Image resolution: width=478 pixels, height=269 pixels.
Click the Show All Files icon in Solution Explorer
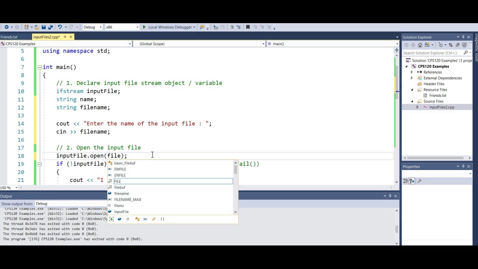(x=464, y=45)
